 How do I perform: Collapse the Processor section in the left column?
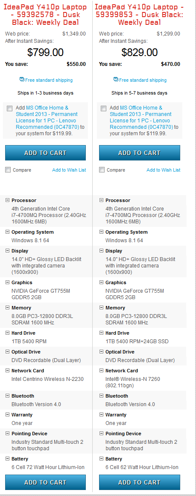(8, 200)
